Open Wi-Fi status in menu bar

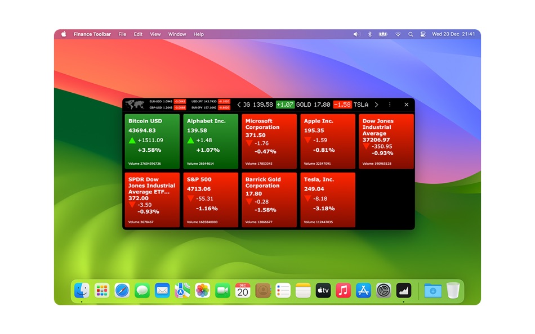398,34
